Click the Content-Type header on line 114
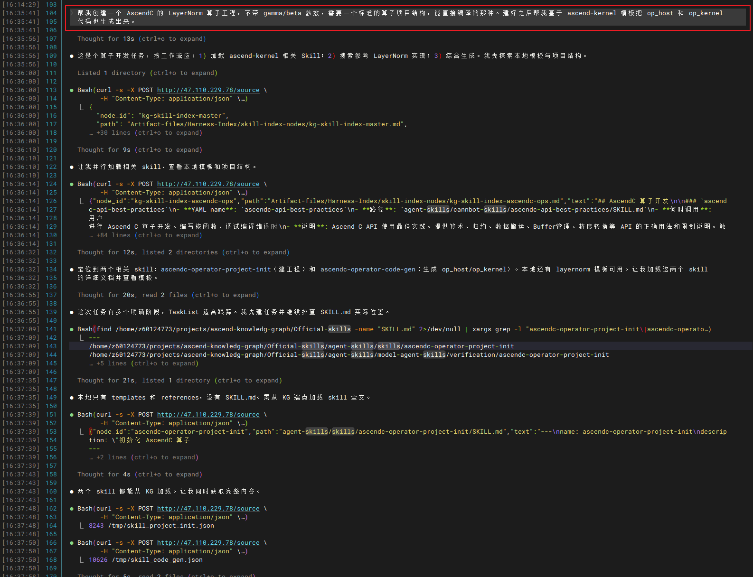Viewport: 753px width, 577px height. click(174, 99)
